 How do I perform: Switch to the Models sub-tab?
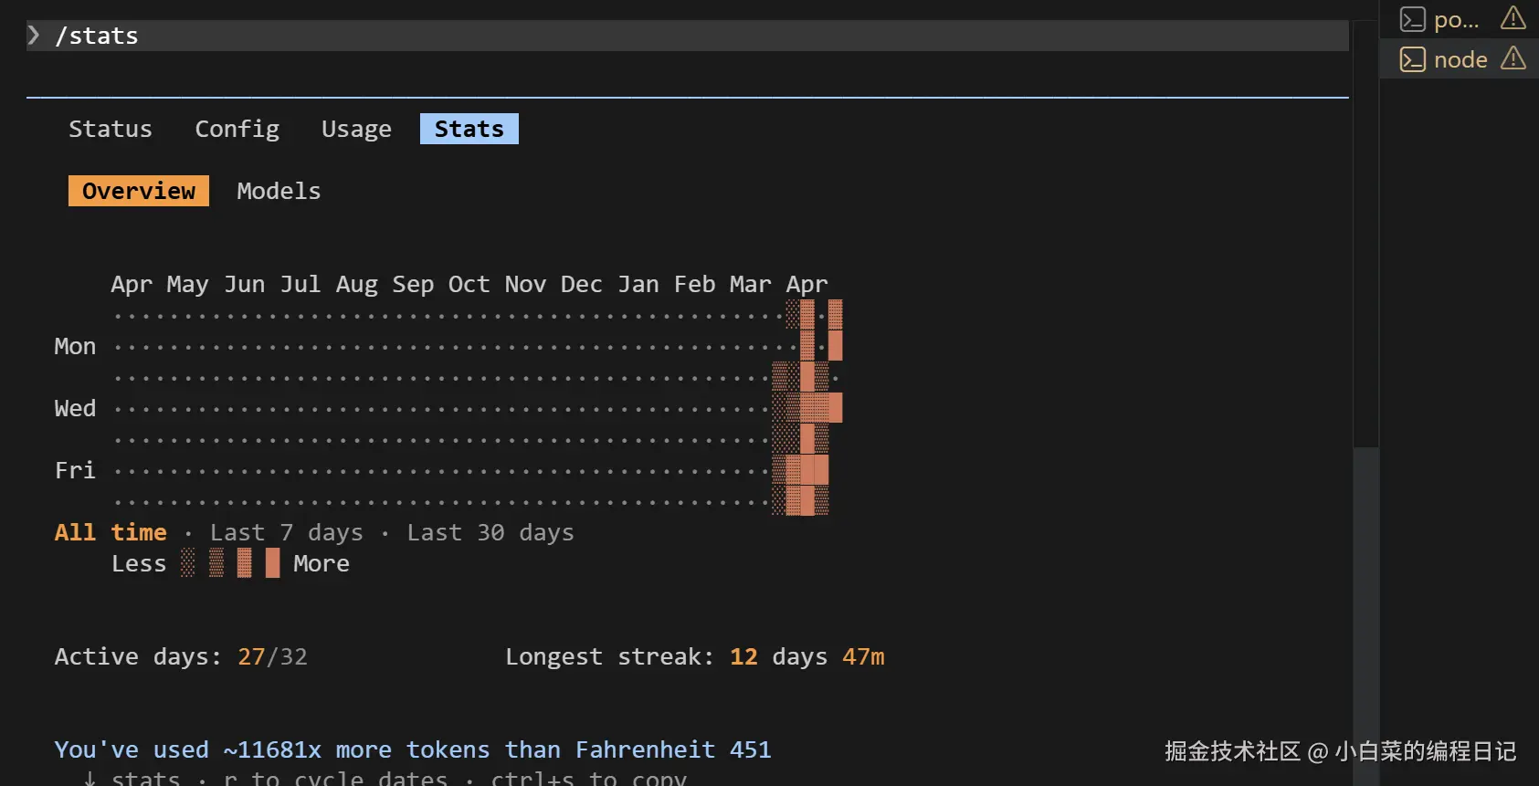279,191
